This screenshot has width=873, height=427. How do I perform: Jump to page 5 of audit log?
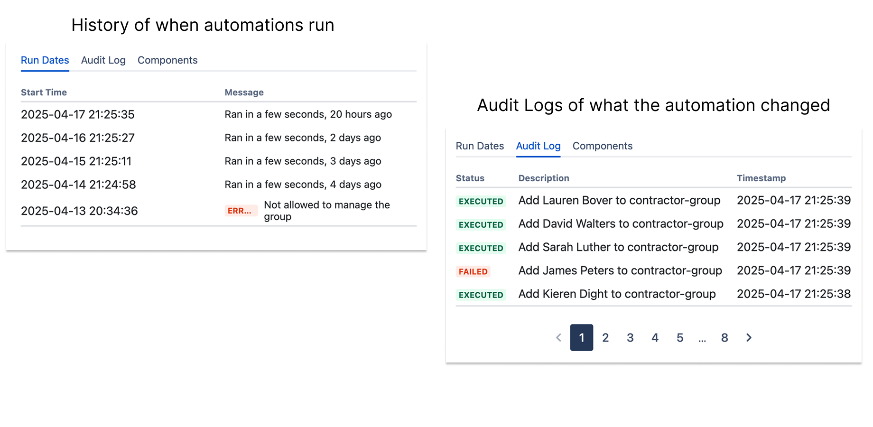pyautogui.click(x=680, y=337)
